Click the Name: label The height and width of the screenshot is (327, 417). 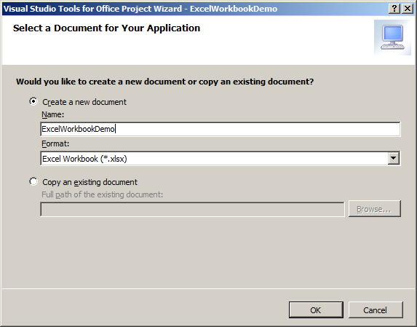[53, 114]
